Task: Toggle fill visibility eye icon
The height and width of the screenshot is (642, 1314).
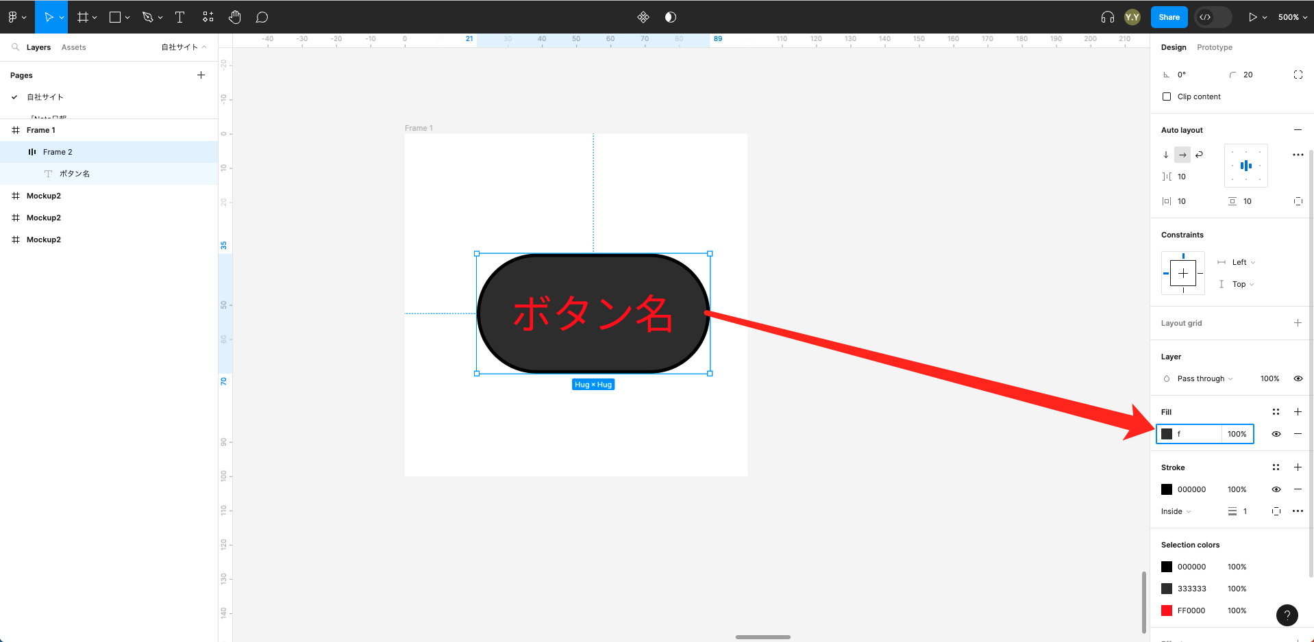Action: click(1276, 433)
